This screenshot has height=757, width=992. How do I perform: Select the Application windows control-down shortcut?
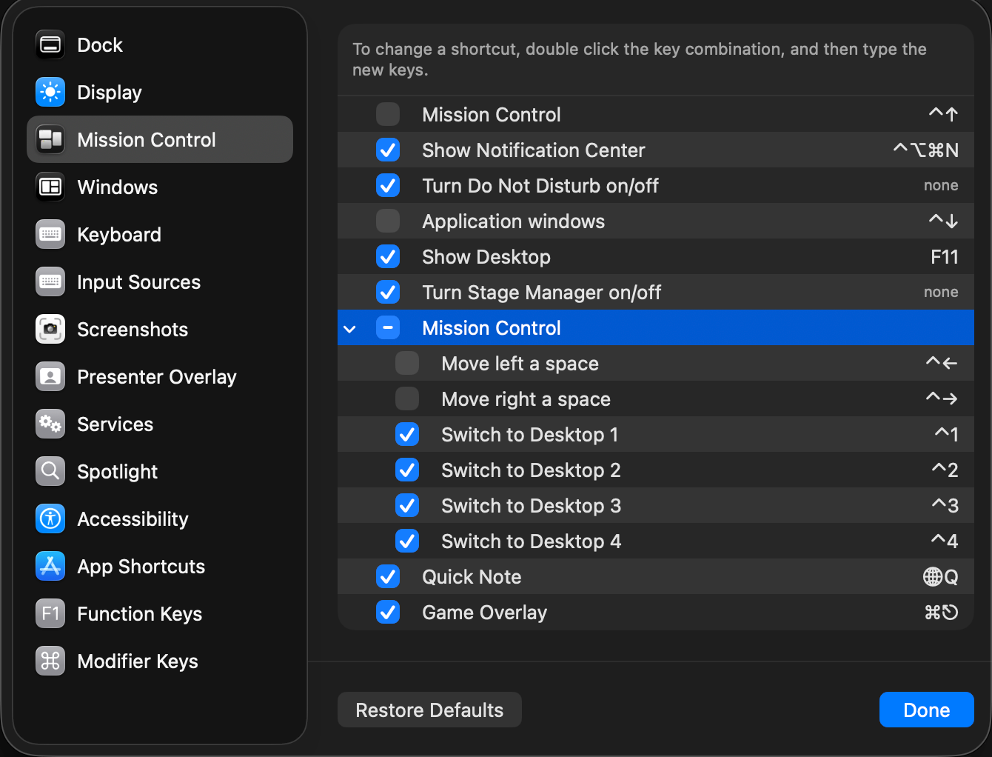(x=944, y=221)
